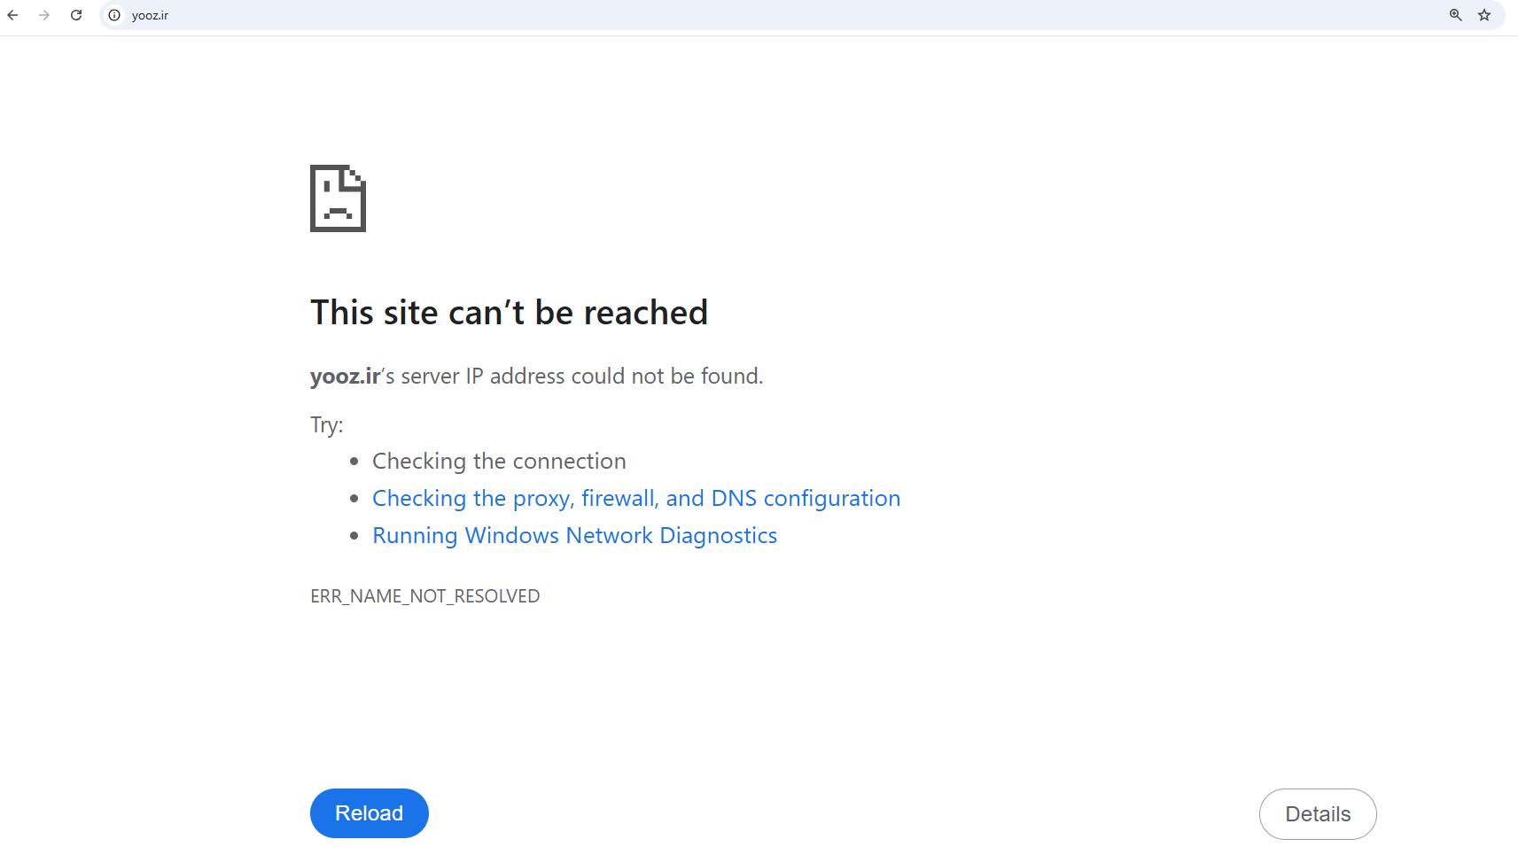Viewport: 1518px width, 847px height.
Task: Run Windows Network Diagnostics via the link
Action: click(x=574, y=535)
